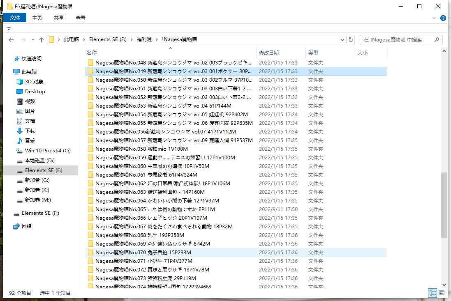Viewport: 451px width, 301px height.
Task: Switch to the 主页 ribbon tab
Action: [37, 18]
